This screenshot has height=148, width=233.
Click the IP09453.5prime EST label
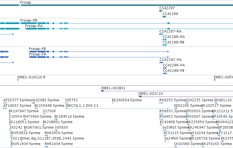tap(172, 117)
